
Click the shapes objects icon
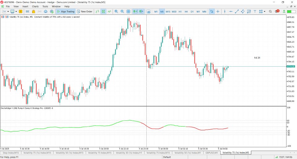(x=261, y=11)
